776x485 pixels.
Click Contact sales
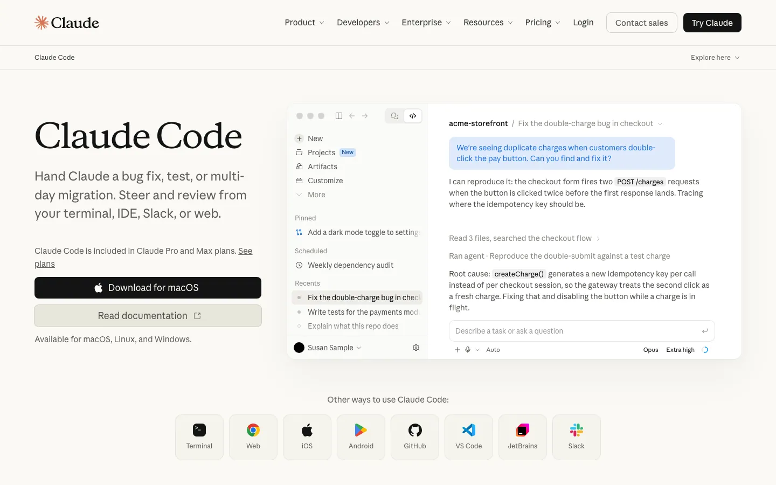tap(642, 23)
